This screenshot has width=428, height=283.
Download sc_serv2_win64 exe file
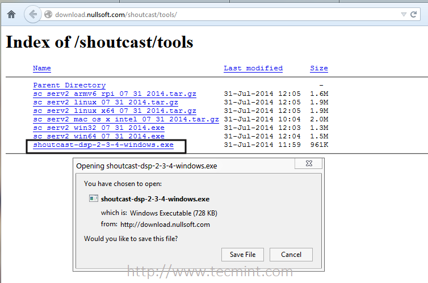click(x=99, y=136)
